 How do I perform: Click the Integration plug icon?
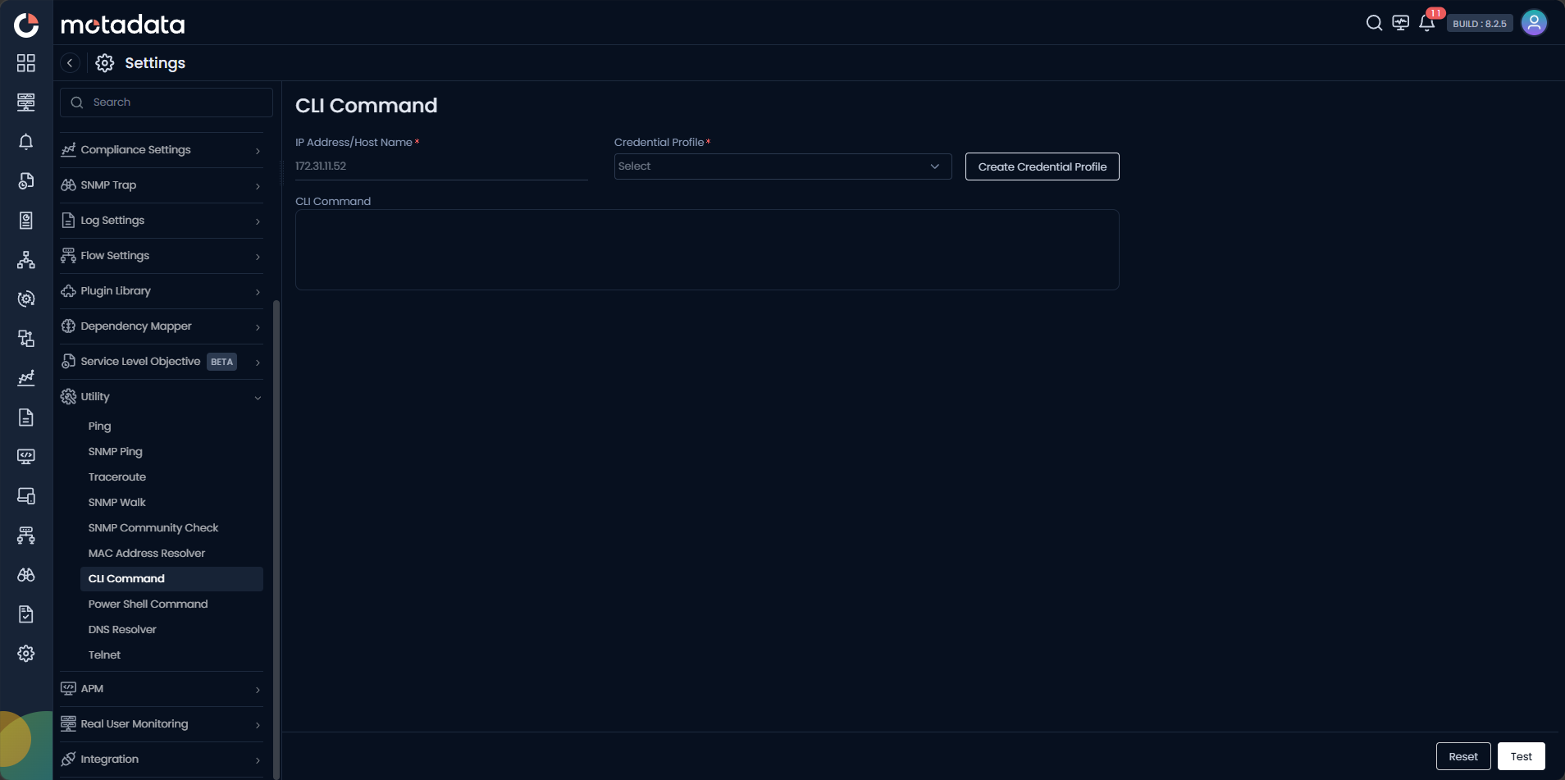pyautogui.click(x=68, y=759)
